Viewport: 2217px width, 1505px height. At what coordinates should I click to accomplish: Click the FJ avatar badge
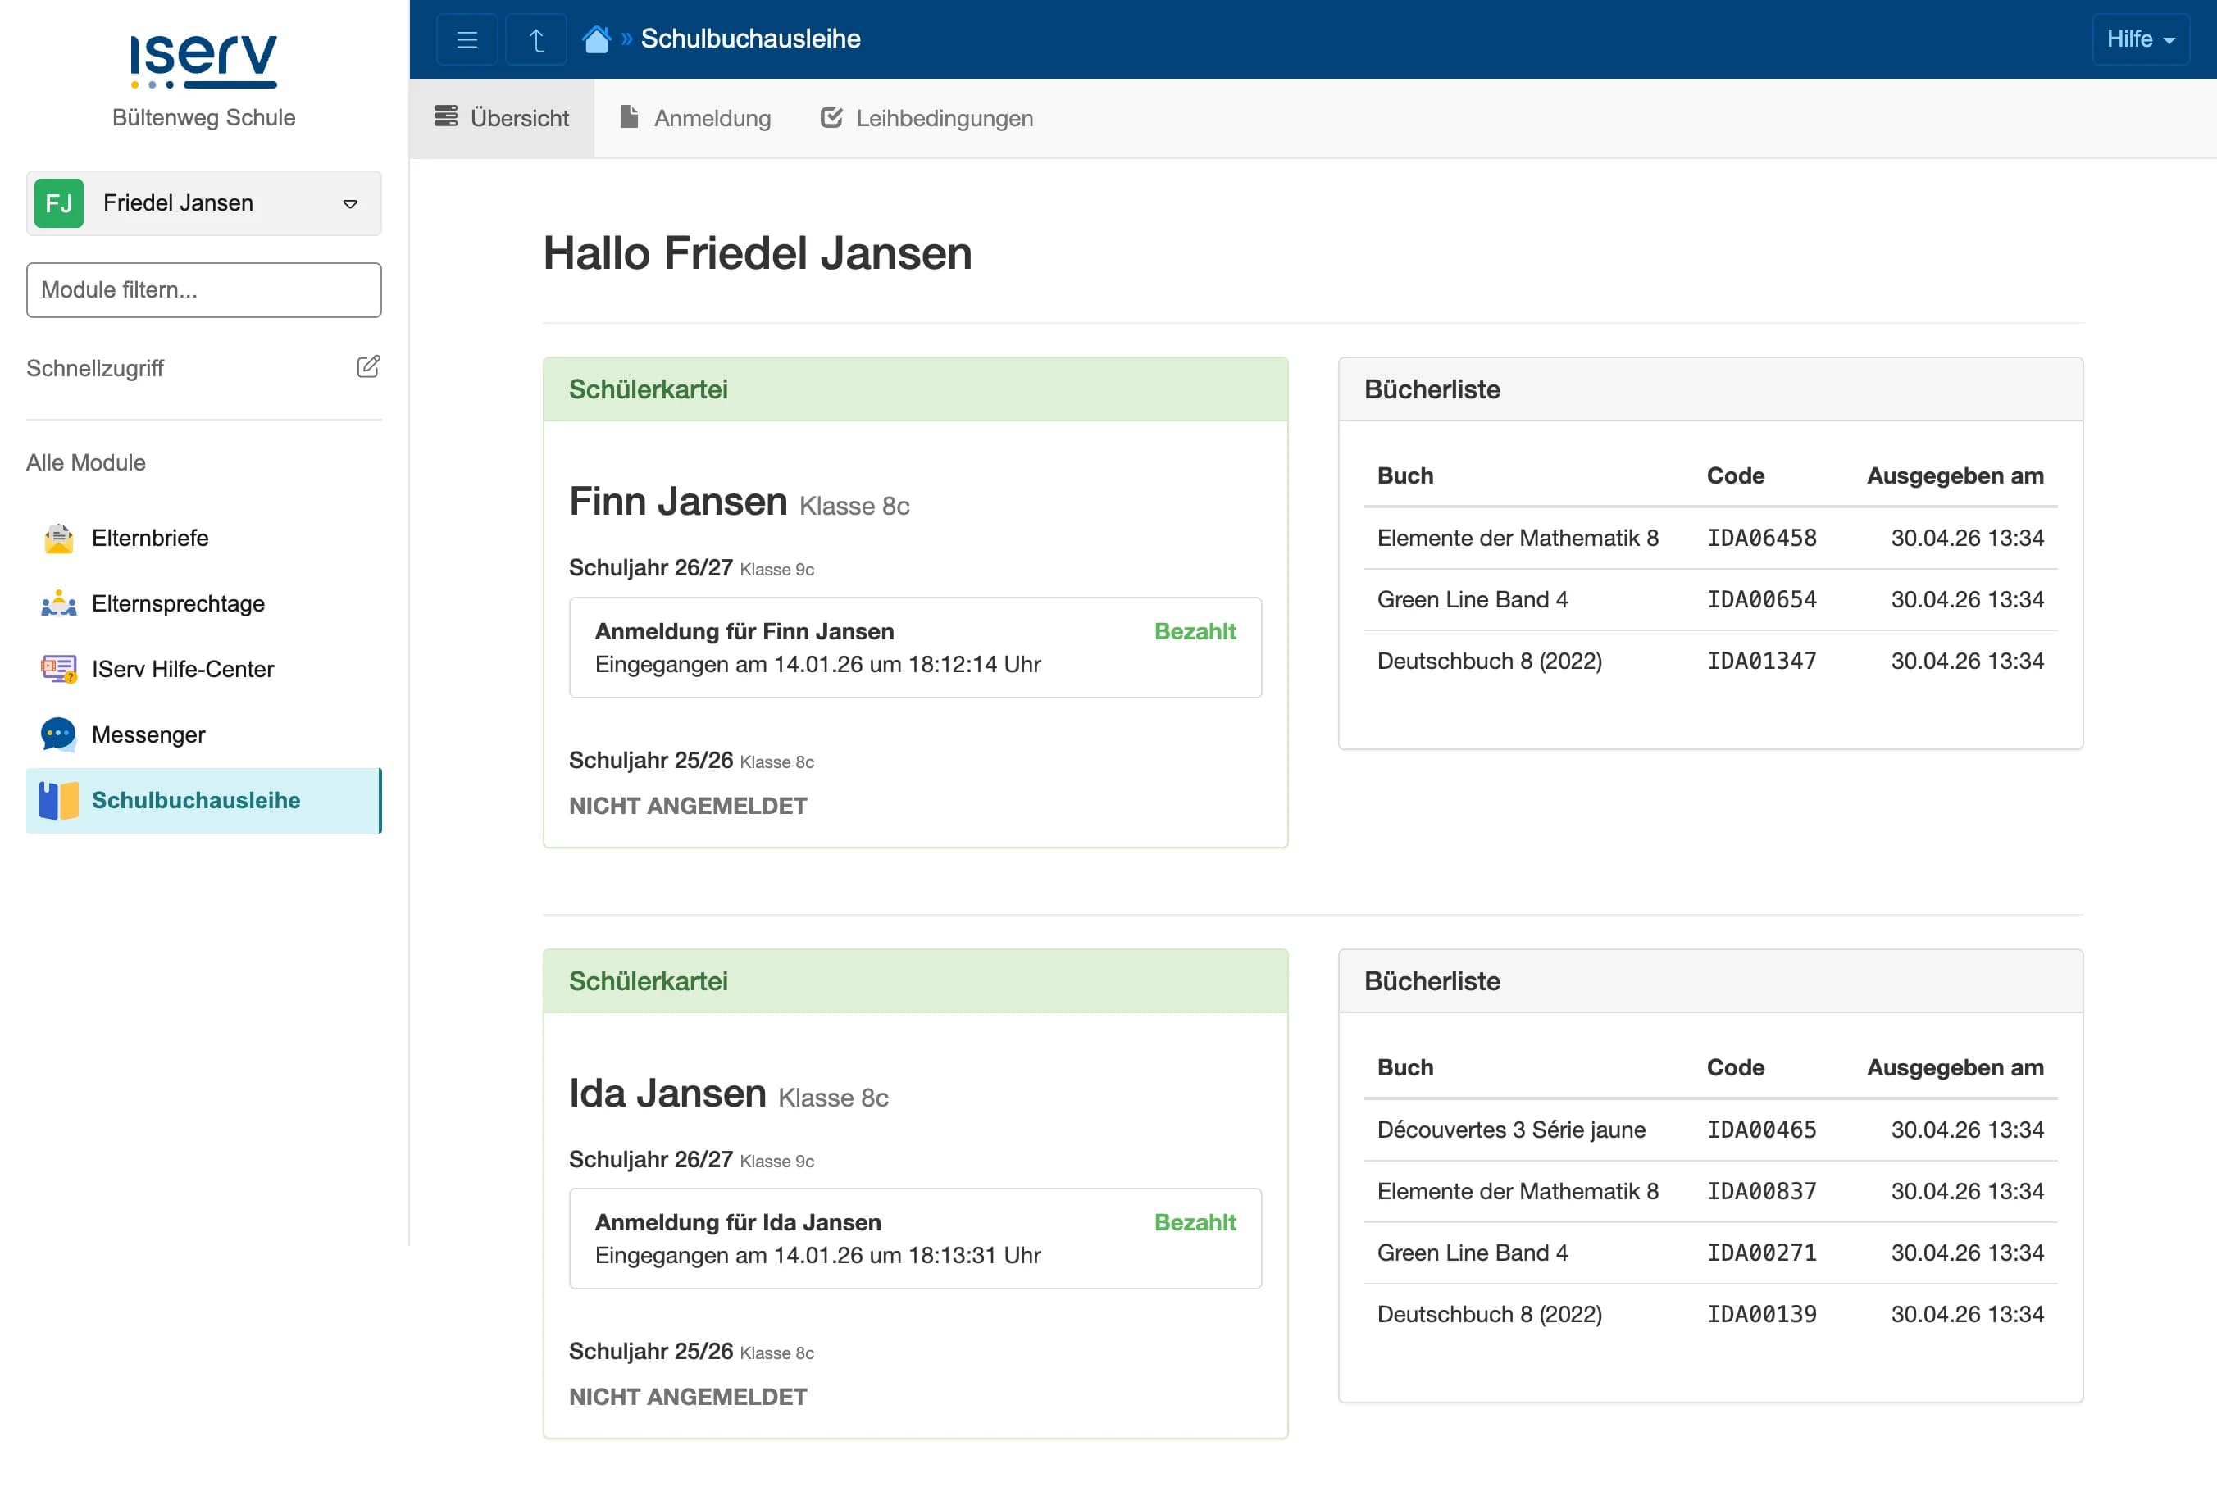(x=59, y=203)
